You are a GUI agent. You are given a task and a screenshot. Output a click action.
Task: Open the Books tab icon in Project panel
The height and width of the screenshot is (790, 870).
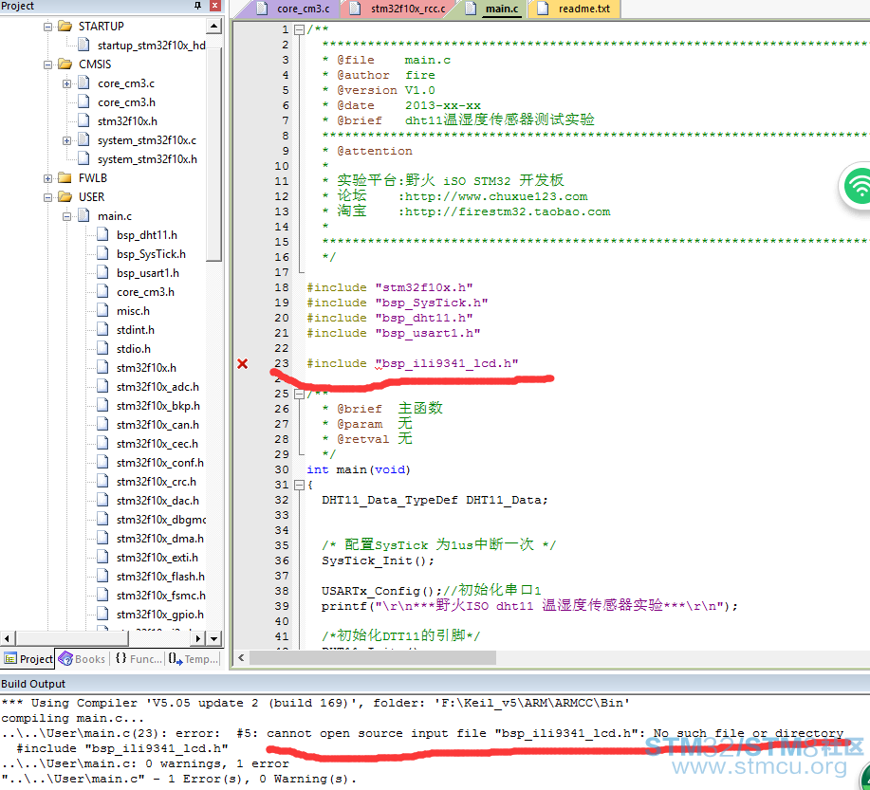tap(82, 658)
